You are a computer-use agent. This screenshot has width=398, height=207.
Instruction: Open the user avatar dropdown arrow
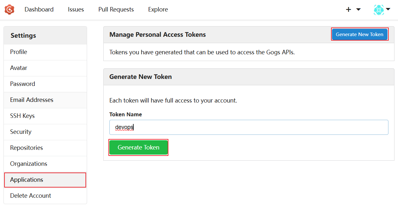[x=388, y=9]
